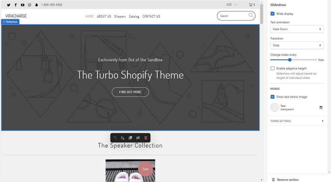331x182 pixels.
Task: Delete section with red trash icon
Action: (x=146, y=138)
